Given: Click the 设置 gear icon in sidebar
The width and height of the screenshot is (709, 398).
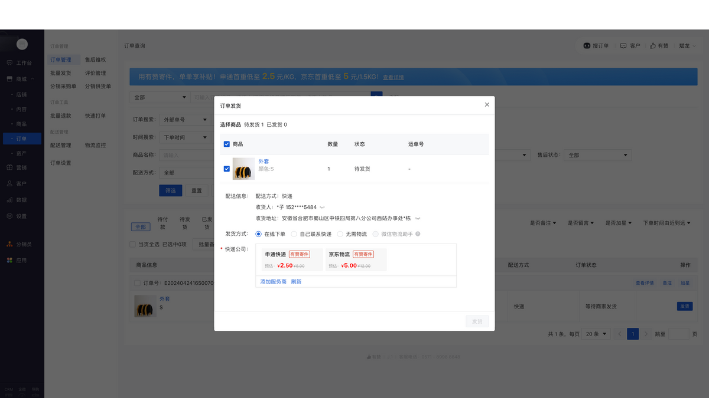Looking at the screenshot, I should point(9,216).
